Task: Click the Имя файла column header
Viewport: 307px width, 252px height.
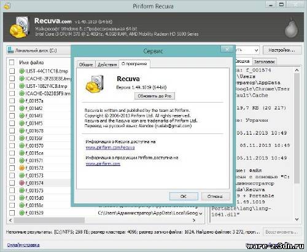Action: (31, 62)
